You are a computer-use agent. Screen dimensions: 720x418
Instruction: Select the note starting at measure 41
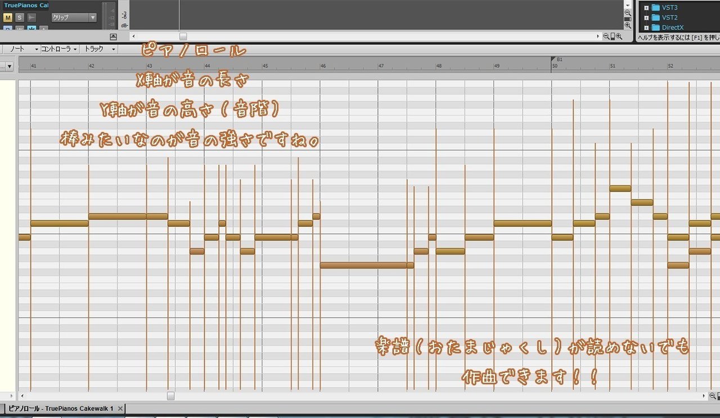[x=60, y=223]
